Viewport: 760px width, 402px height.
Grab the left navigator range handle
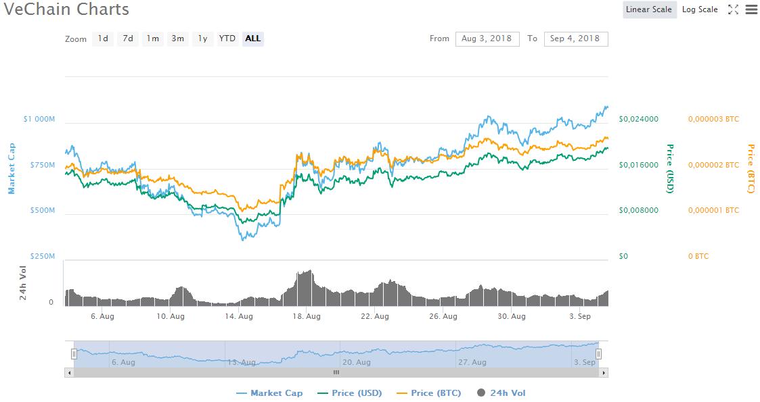[x=74, y=354]
